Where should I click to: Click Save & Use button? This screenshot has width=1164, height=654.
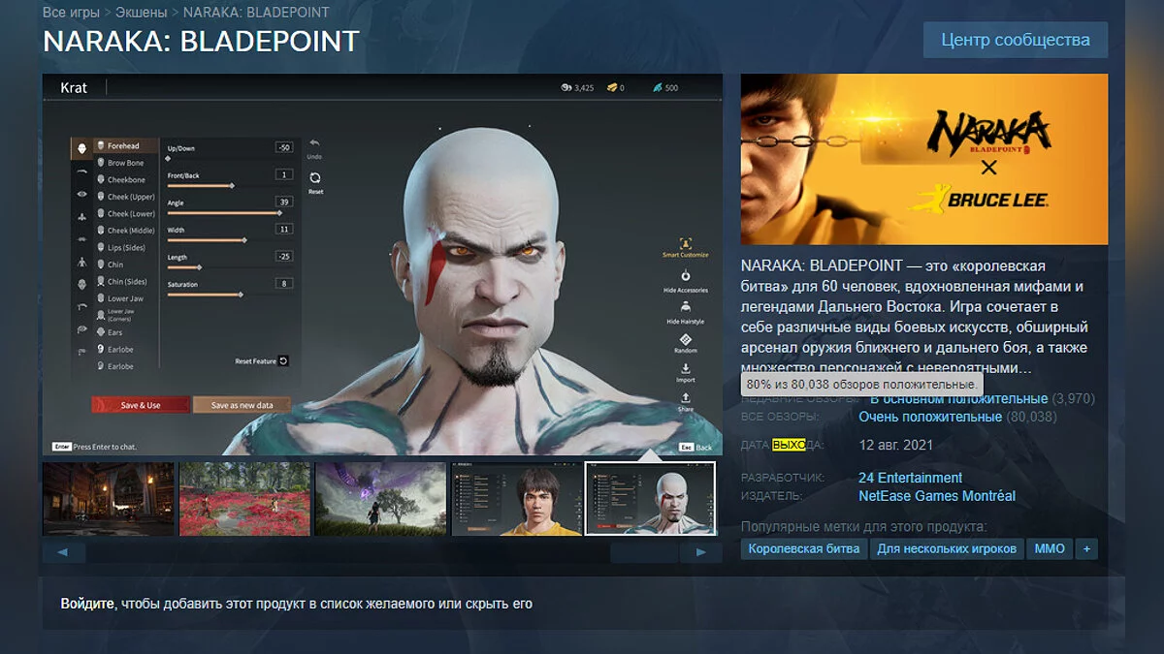pos(141,405)
